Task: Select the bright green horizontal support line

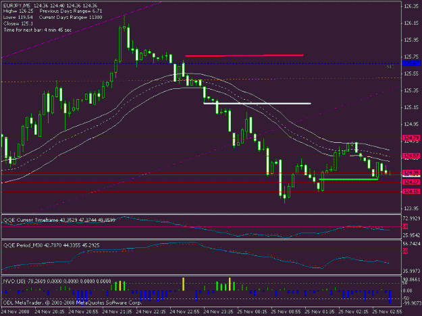Action: [x=349, y=179]
